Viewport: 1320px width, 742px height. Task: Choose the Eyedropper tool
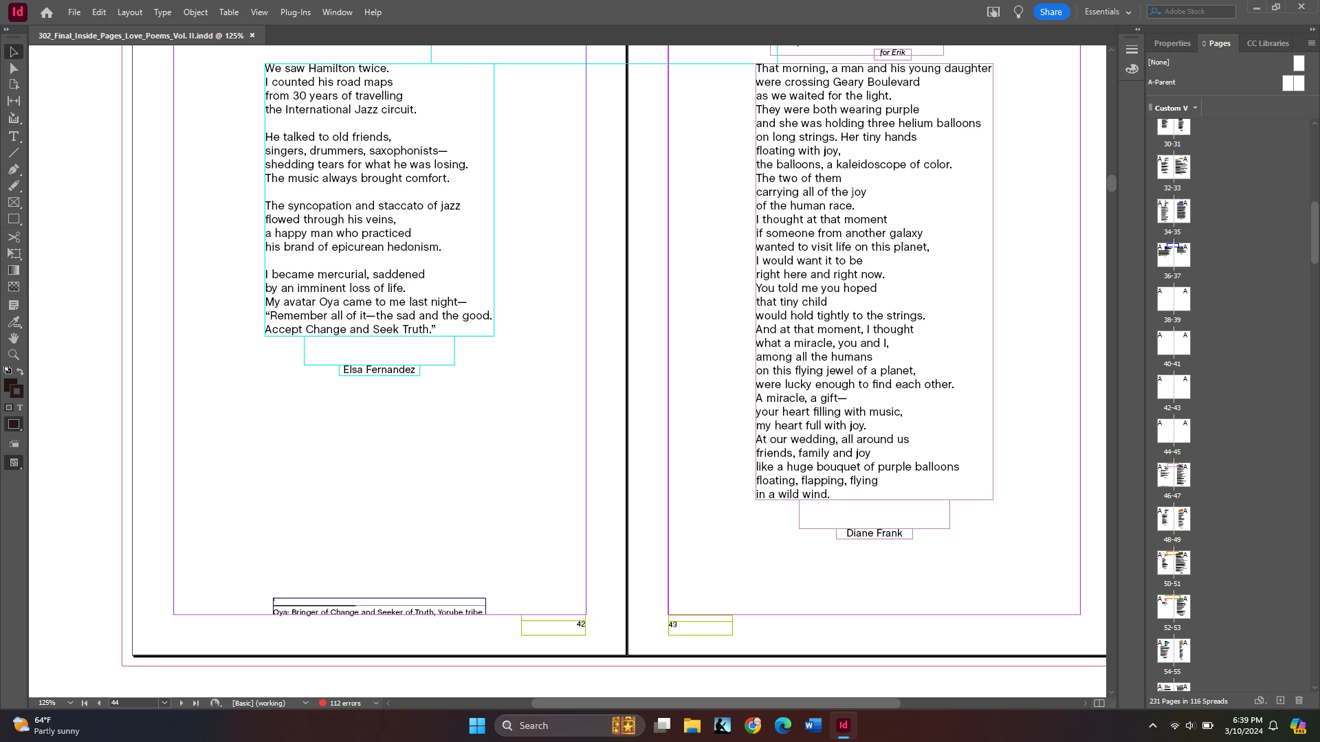point(13,322)
